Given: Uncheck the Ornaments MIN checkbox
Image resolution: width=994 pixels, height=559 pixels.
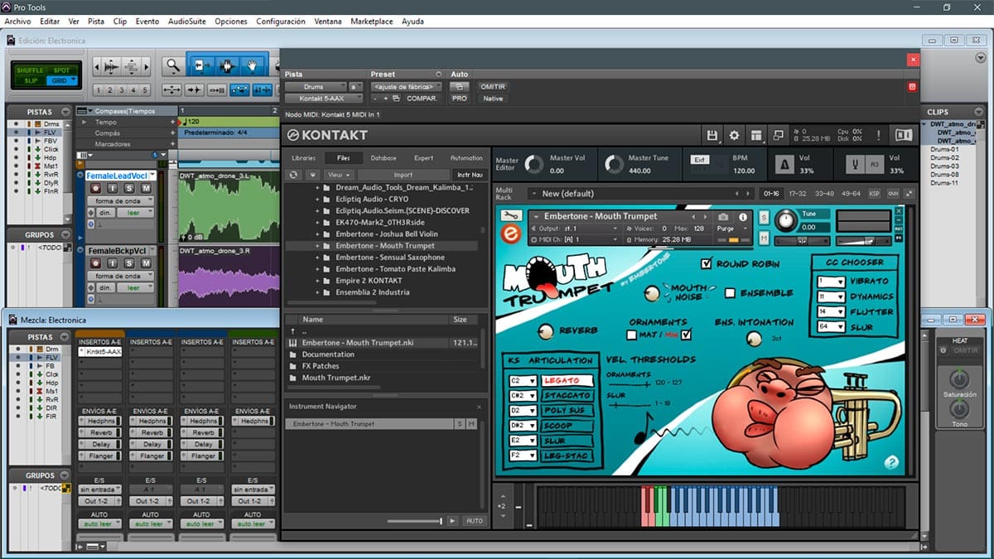Looking at the screenshot, I should tap(686, 335).
